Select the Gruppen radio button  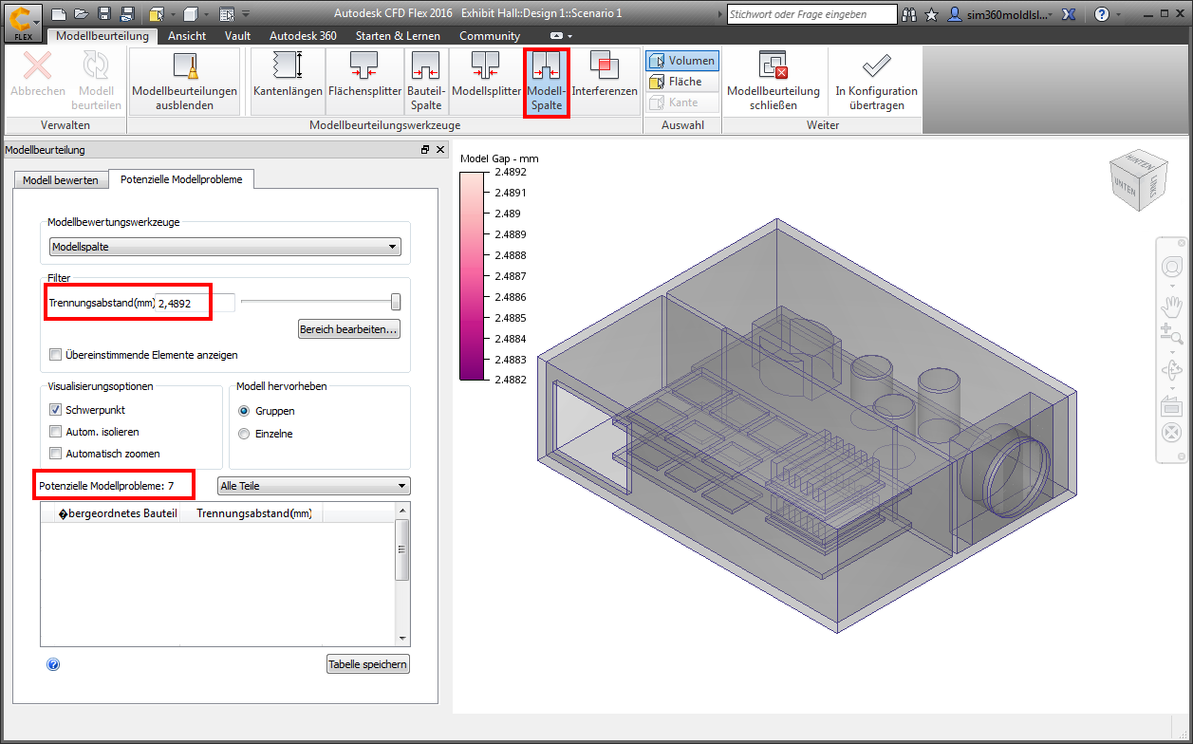(244, 411)
